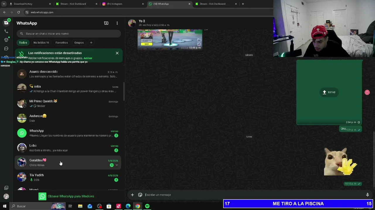Open Task View on the taskbar
375x210 pixels.
coord(70,206)
